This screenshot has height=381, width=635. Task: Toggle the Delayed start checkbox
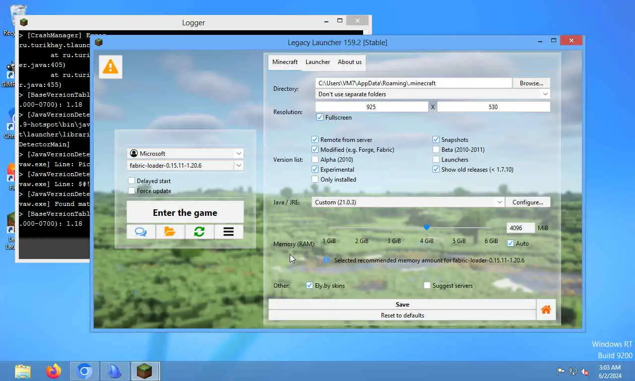(x=131, y=181)
